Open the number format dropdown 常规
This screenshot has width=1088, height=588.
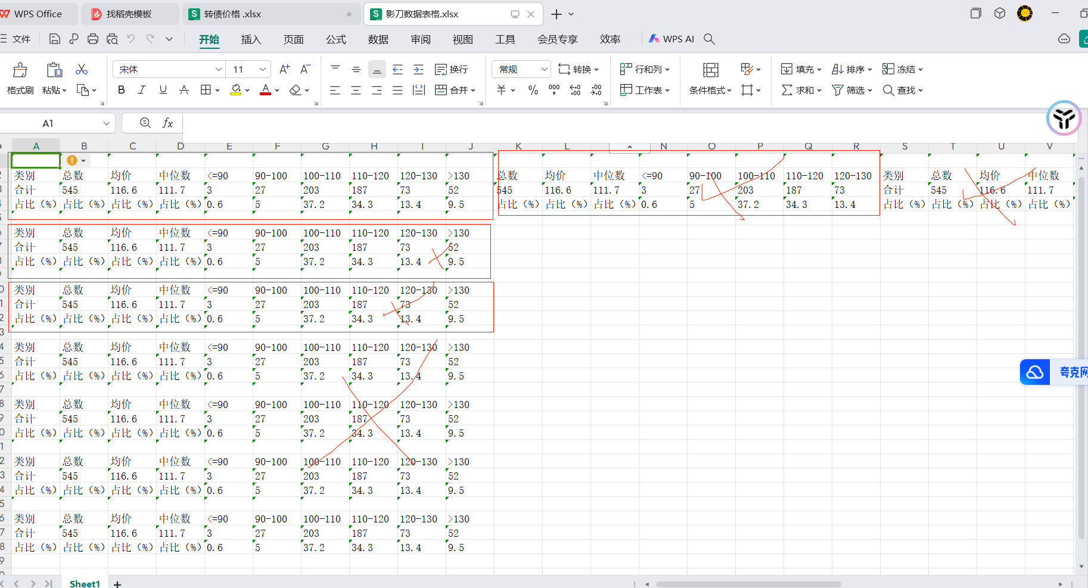(x=521, y=69)
